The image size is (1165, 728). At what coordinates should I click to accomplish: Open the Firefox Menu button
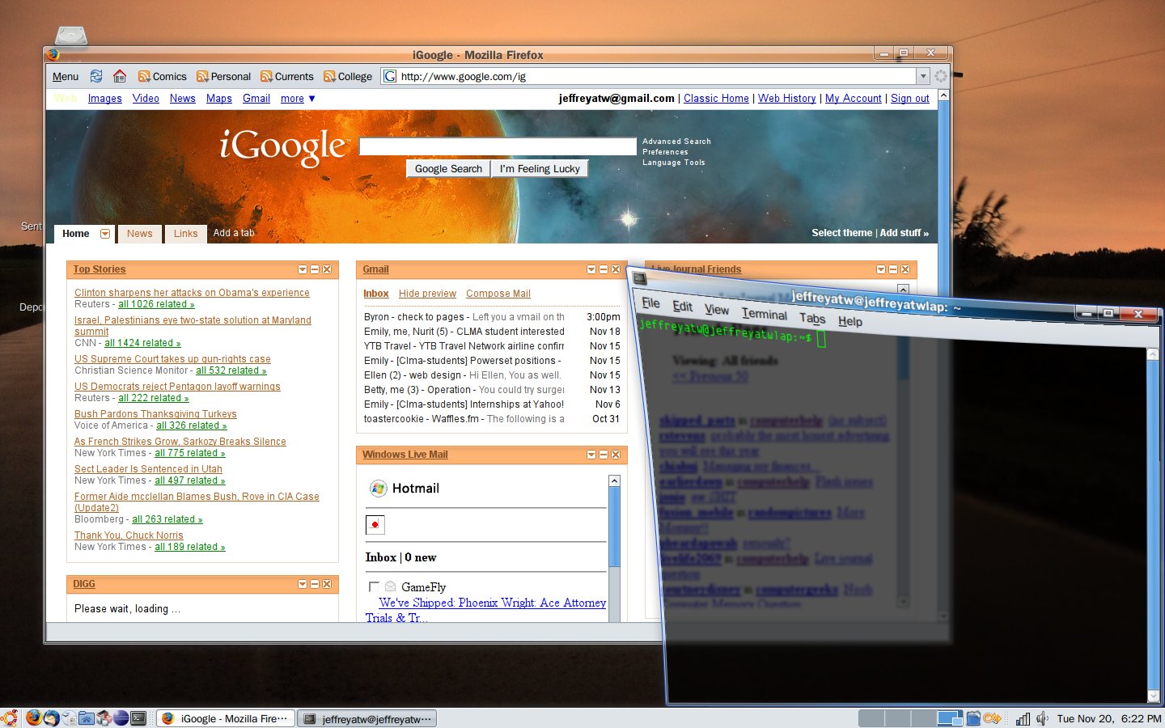pyautogui.click(x=66, y=77)
